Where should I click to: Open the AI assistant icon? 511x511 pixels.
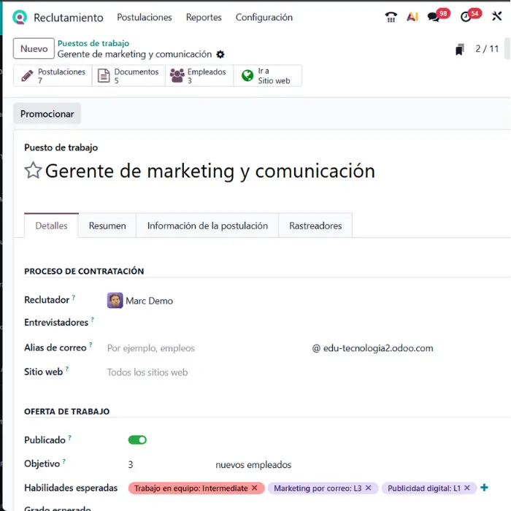412,18
